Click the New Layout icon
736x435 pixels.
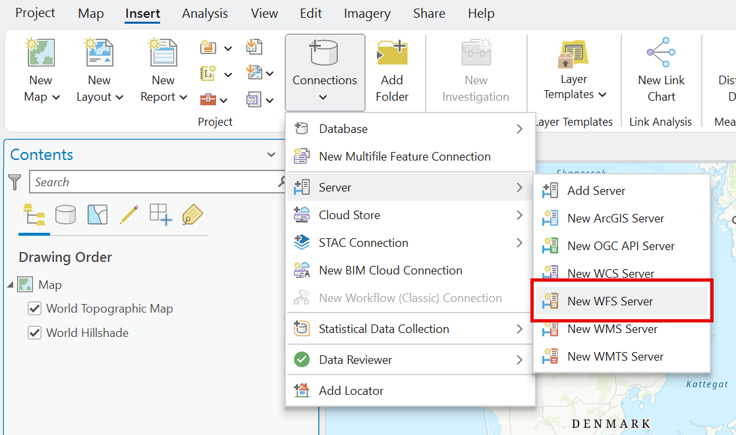tap(99, 53)
